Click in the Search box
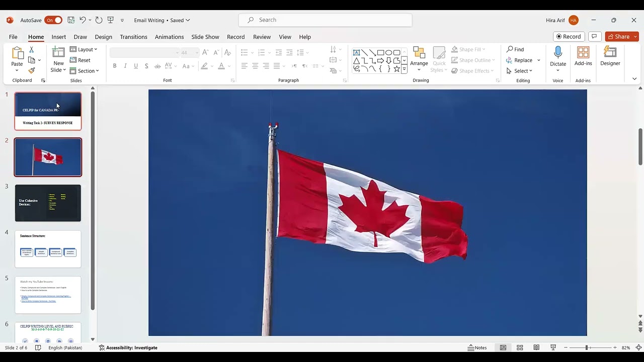 point(325,20)
